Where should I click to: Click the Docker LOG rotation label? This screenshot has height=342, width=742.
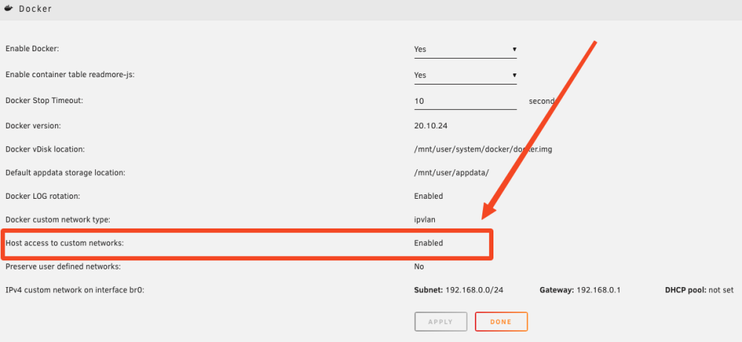click(42, 196)
